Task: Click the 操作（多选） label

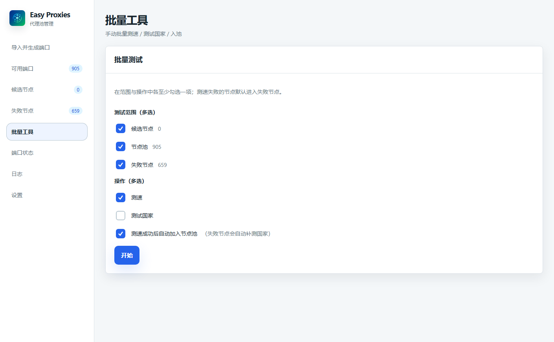Action: click(129, 181)
